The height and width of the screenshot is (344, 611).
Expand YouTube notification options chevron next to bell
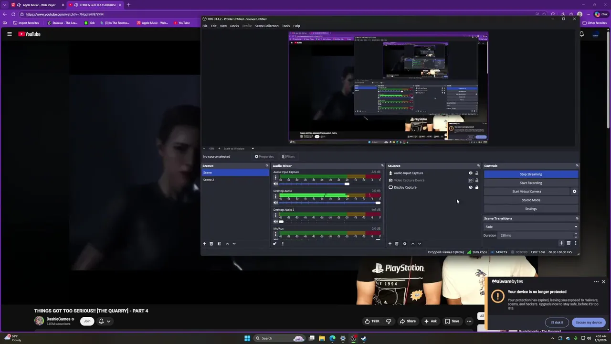tap(108, 321)
